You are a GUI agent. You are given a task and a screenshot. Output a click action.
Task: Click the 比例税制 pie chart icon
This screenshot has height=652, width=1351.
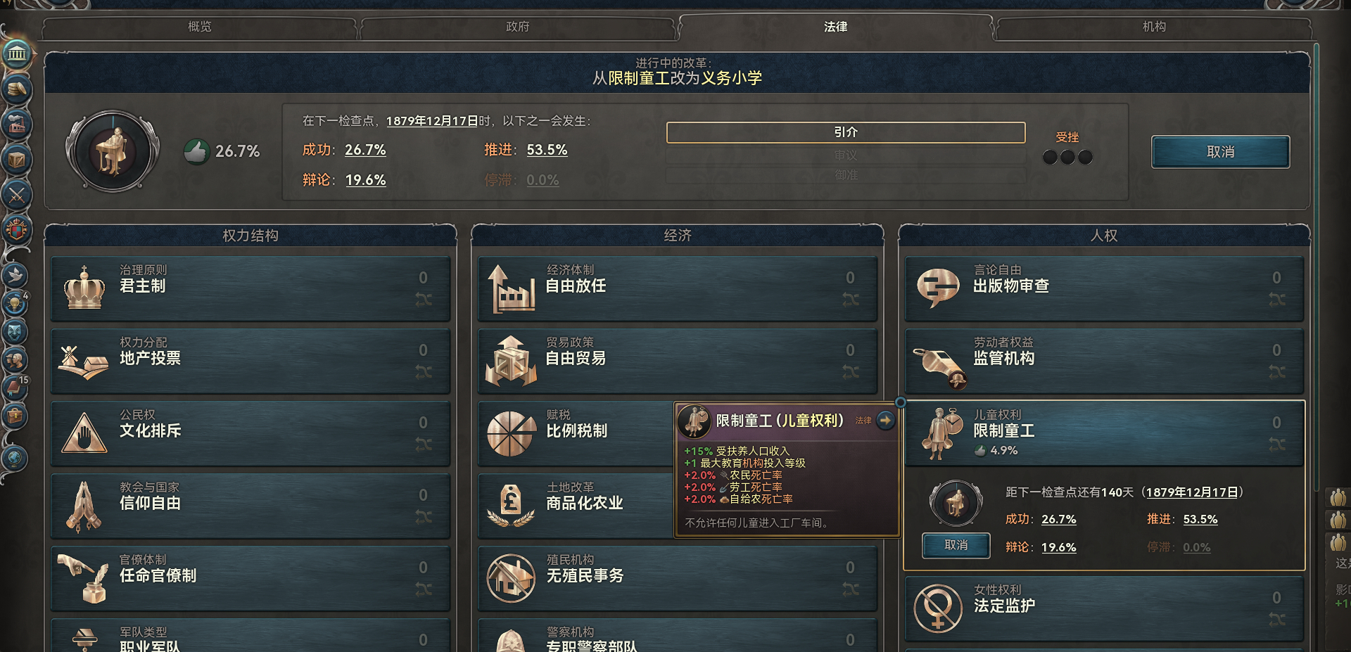pos(512,433)
